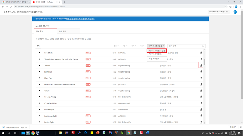Image resolution: width=243 pixels, height=136 pixels.
Task: Show hidden system tray icons
Action: coord(207,133)
